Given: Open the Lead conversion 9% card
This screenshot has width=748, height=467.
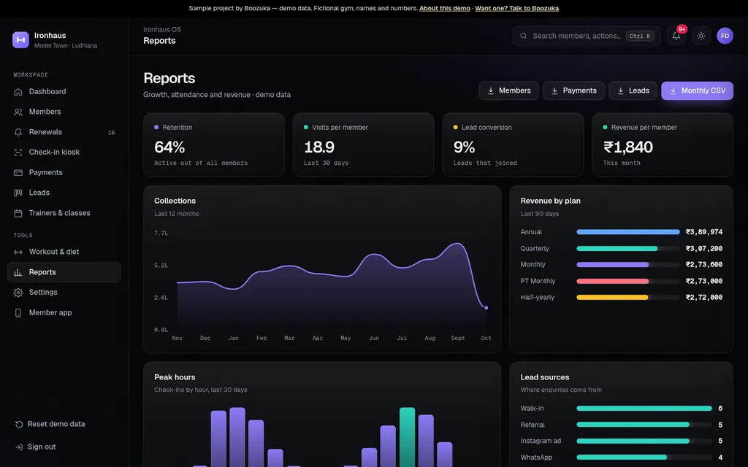Looking at the screenshot, I should click(x=513, y=145).
